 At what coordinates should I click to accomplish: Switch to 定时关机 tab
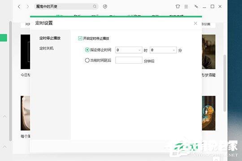[46, 48]
